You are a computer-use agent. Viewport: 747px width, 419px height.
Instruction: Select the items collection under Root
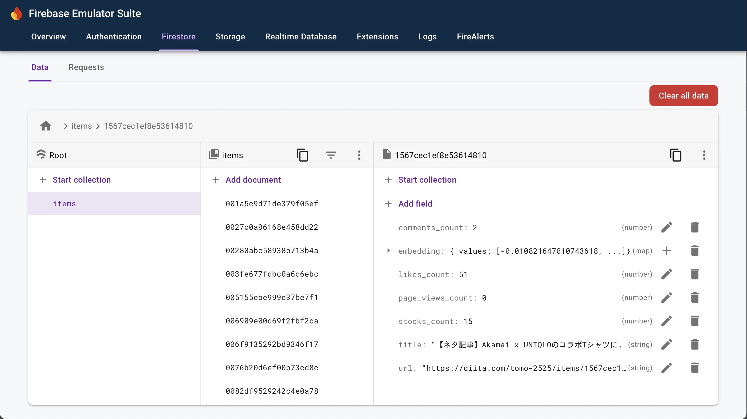click(x=114, y=204)
